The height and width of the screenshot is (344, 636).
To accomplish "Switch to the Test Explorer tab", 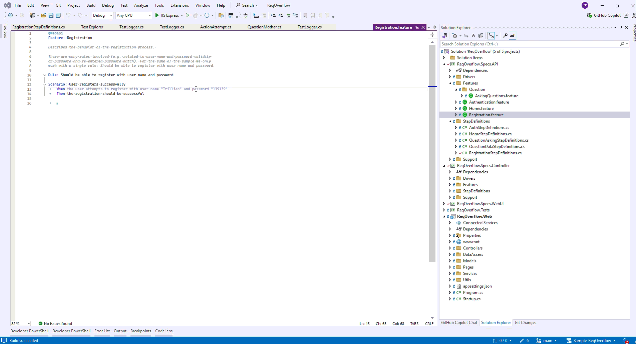I will [x=92, y=27].
